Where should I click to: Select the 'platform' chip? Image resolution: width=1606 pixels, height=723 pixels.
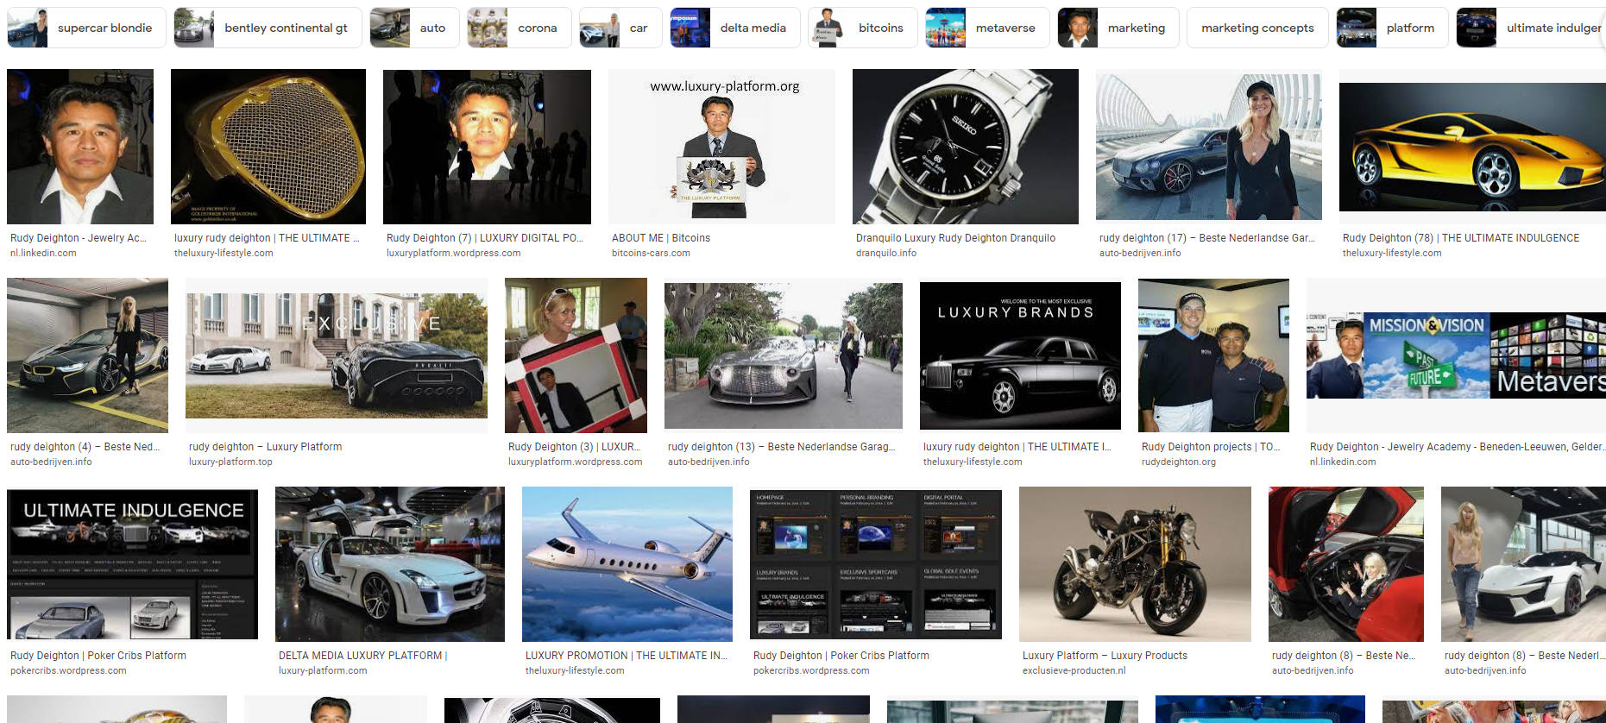(1392, 28)
